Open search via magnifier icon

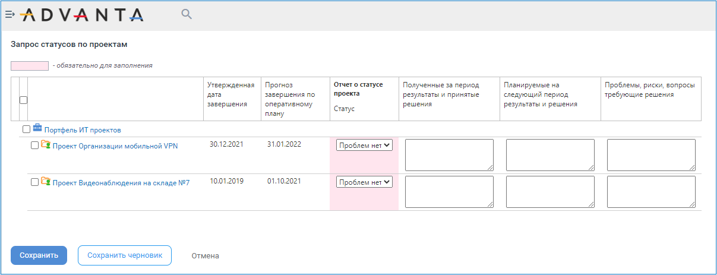[187, 14]
